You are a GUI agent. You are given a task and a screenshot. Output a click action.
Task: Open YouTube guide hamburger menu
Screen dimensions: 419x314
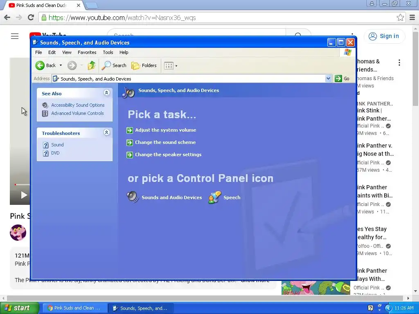[15, 36]
